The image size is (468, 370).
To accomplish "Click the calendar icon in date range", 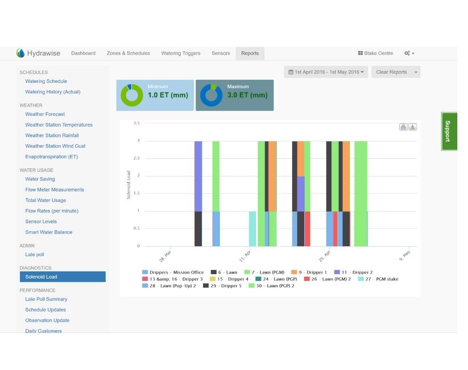I will (291, 72).
